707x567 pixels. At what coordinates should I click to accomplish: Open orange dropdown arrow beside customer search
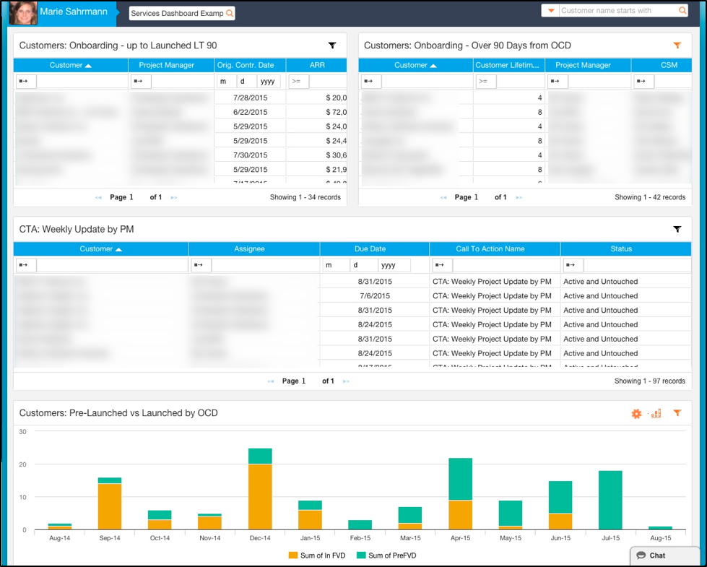551,11
